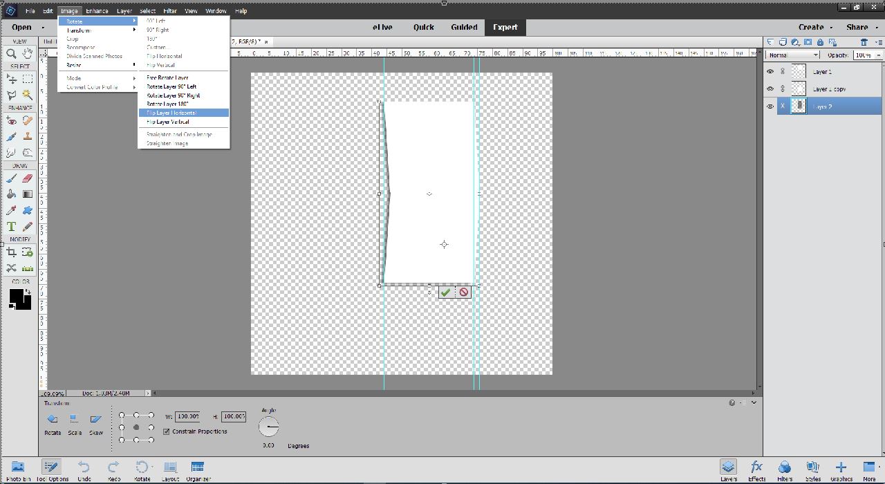Select the Eraser tool

click(x=27, y=178)
